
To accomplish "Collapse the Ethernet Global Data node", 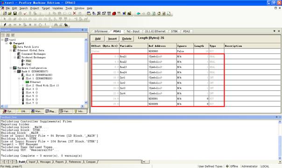I will [x=11, y=50].
